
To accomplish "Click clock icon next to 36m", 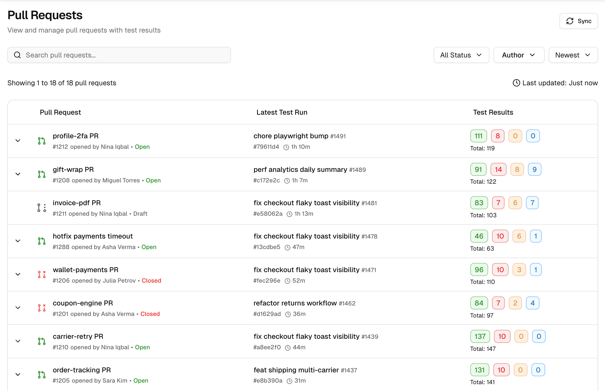I will 288,314.
